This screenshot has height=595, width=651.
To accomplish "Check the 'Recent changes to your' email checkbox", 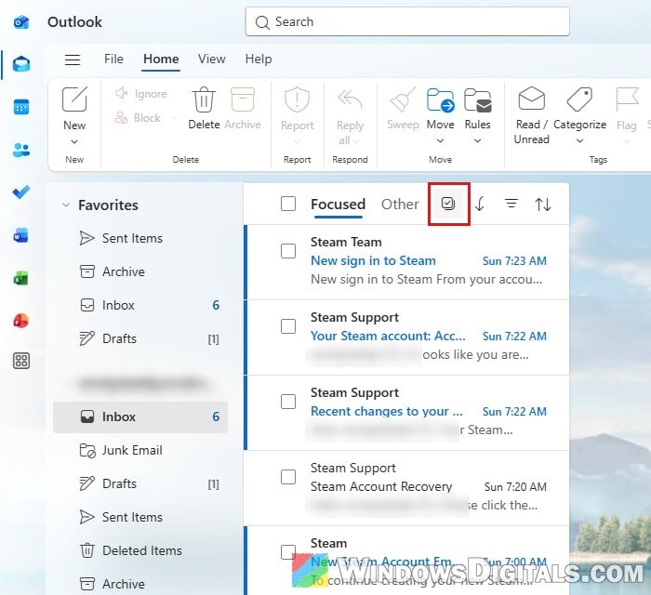I will click(x=288, y=402).
